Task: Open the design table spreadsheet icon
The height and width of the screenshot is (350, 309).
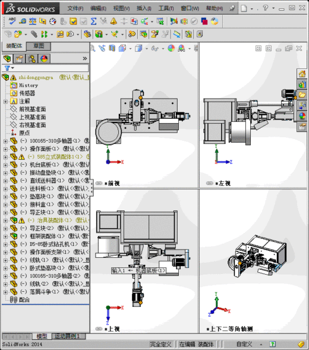Action: tap(160, 21)
